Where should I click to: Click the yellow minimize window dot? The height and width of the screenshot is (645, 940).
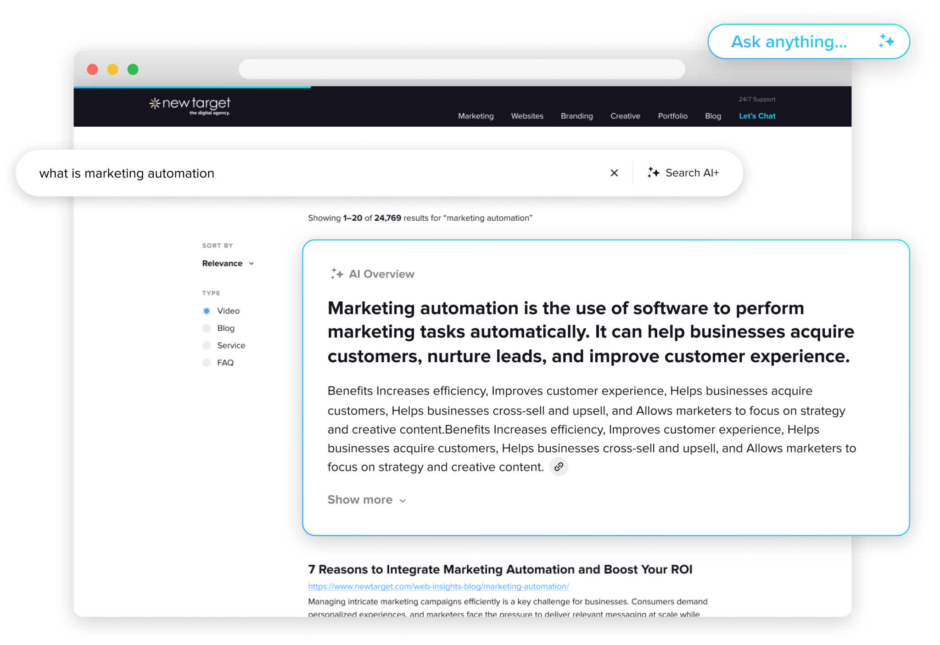112,69
